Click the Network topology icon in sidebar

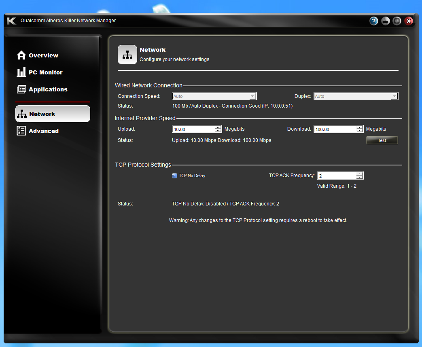(x=22, y=114)
